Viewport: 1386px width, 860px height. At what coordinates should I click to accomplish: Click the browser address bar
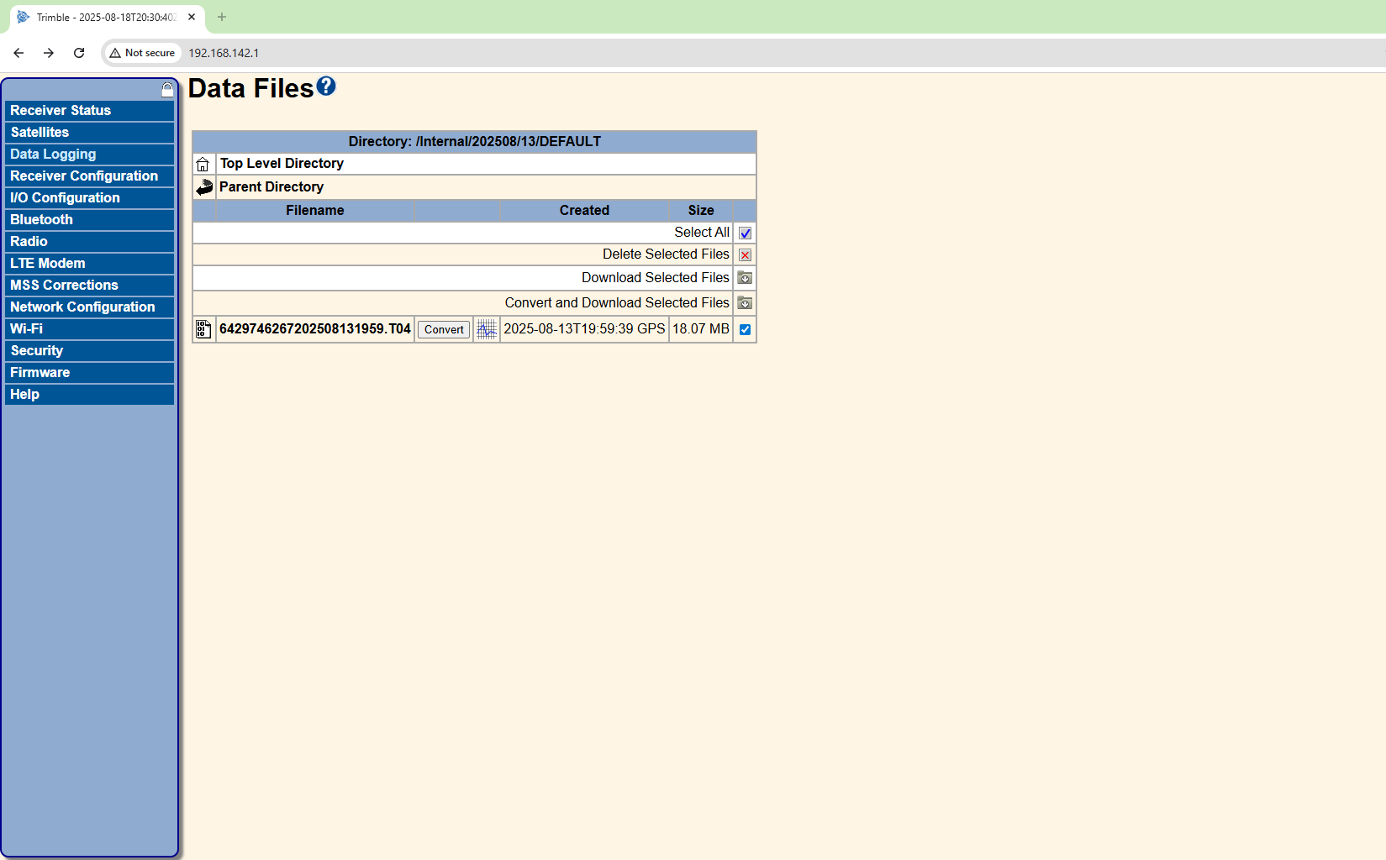point(588,53)
